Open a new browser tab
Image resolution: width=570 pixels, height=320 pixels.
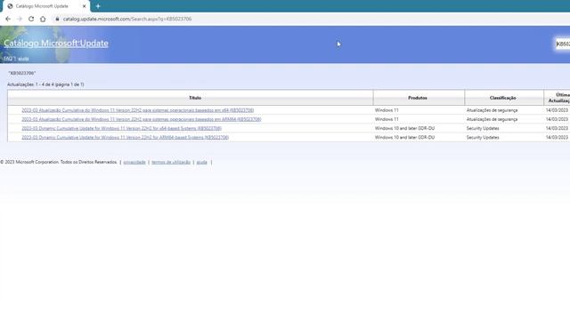98,6
